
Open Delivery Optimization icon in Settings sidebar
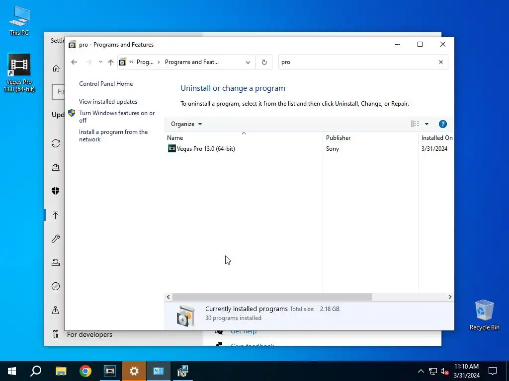[56, 167]
